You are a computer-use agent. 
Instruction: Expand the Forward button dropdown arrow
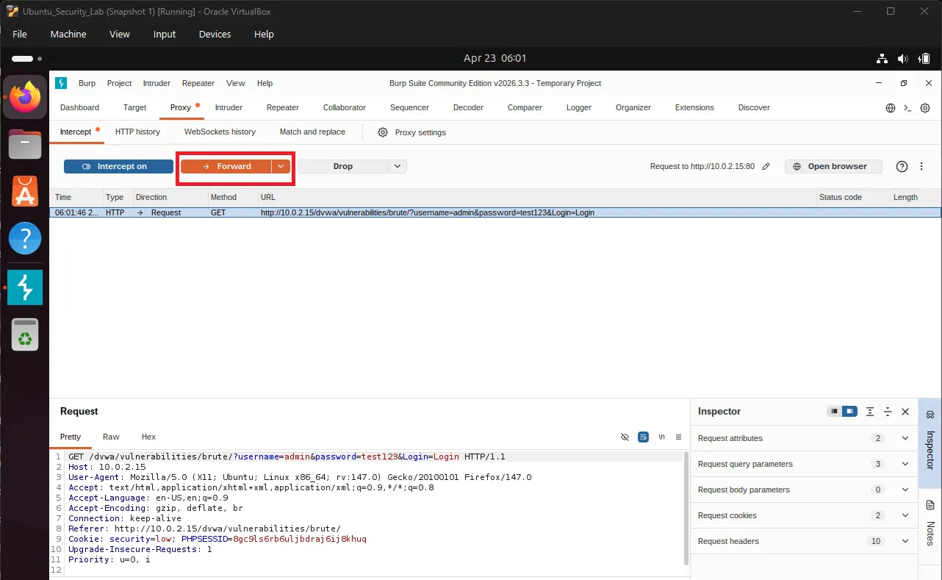click(x=281, y=166)
